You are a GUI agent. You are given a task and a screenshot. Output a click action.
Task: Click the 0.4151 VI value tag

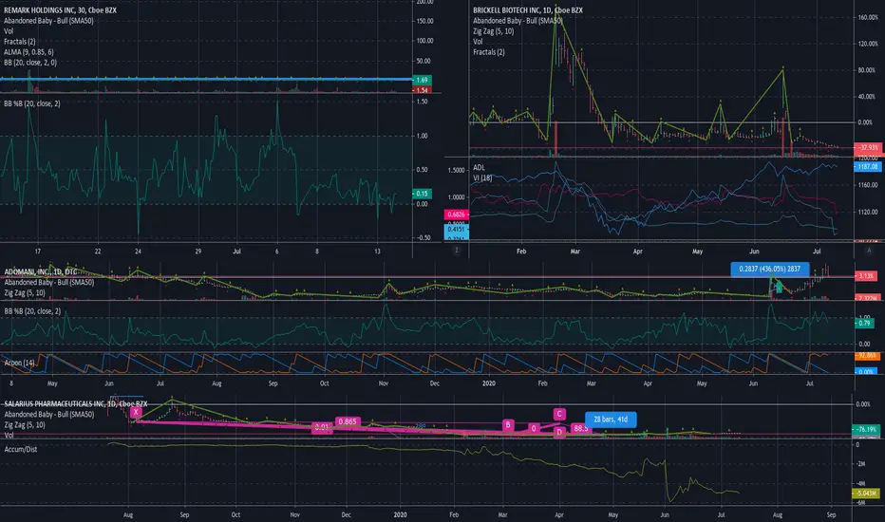coord(456,229)
